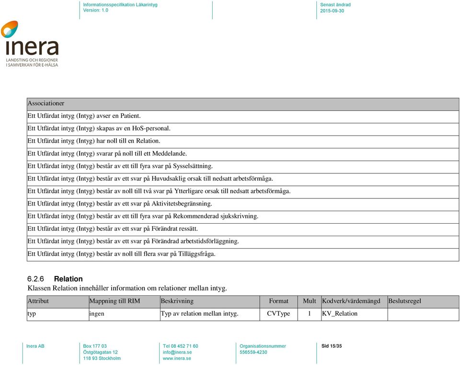460x365 pixels.
Task: Select row about 'Ytterligare orsak till nedsatt arbetsförmåga'
Action: click(x=243, y=192)
